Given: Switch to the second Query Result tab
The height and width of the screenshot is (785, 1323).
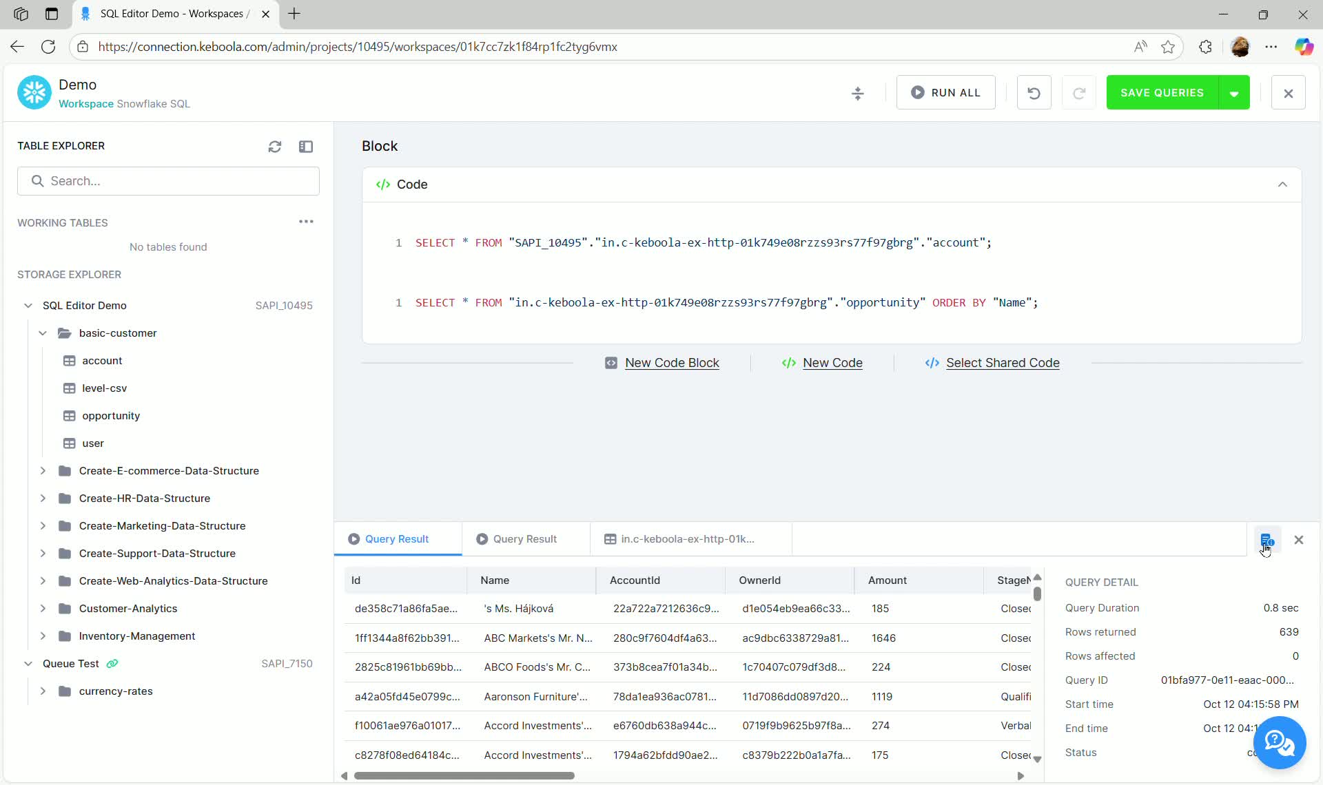Looking at the screenshot, I should (526, 538).
